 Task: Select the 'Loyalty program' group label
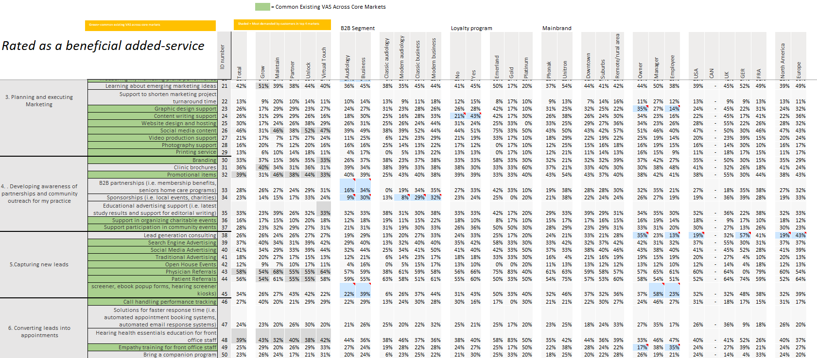point(471,28)
